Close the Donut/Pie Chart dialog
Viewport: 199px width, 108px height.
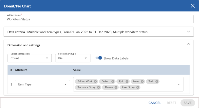point(193,6)
